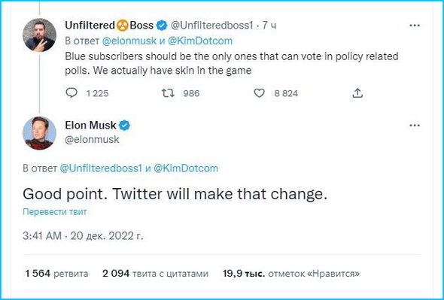Open @Unfilteredboss1 mention in Musk's reply

[101, 168]
